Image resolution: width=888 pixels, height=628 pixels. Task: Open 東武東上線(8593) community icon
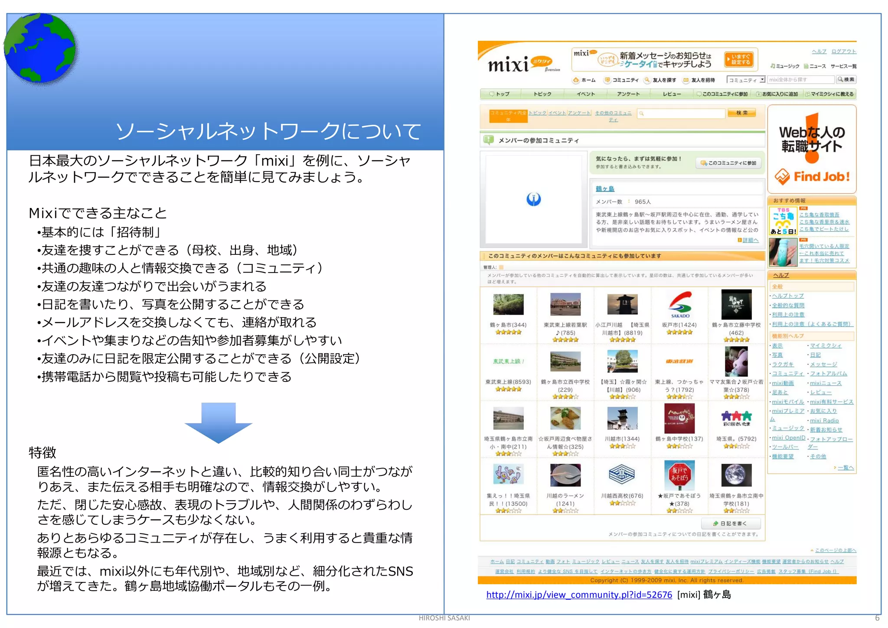tap(508, 361)
